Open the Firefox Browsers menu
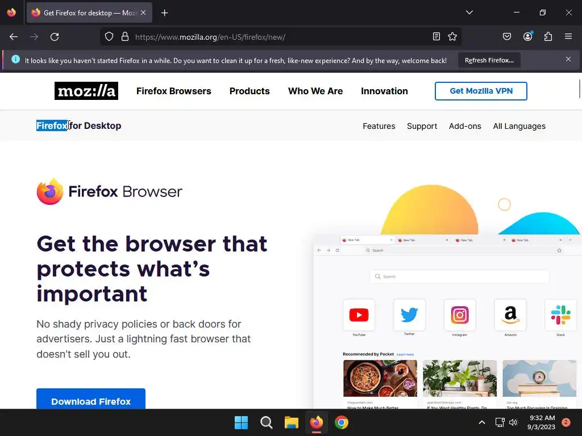Viewport: 582px width, 436px height. [x=174, y=91]
